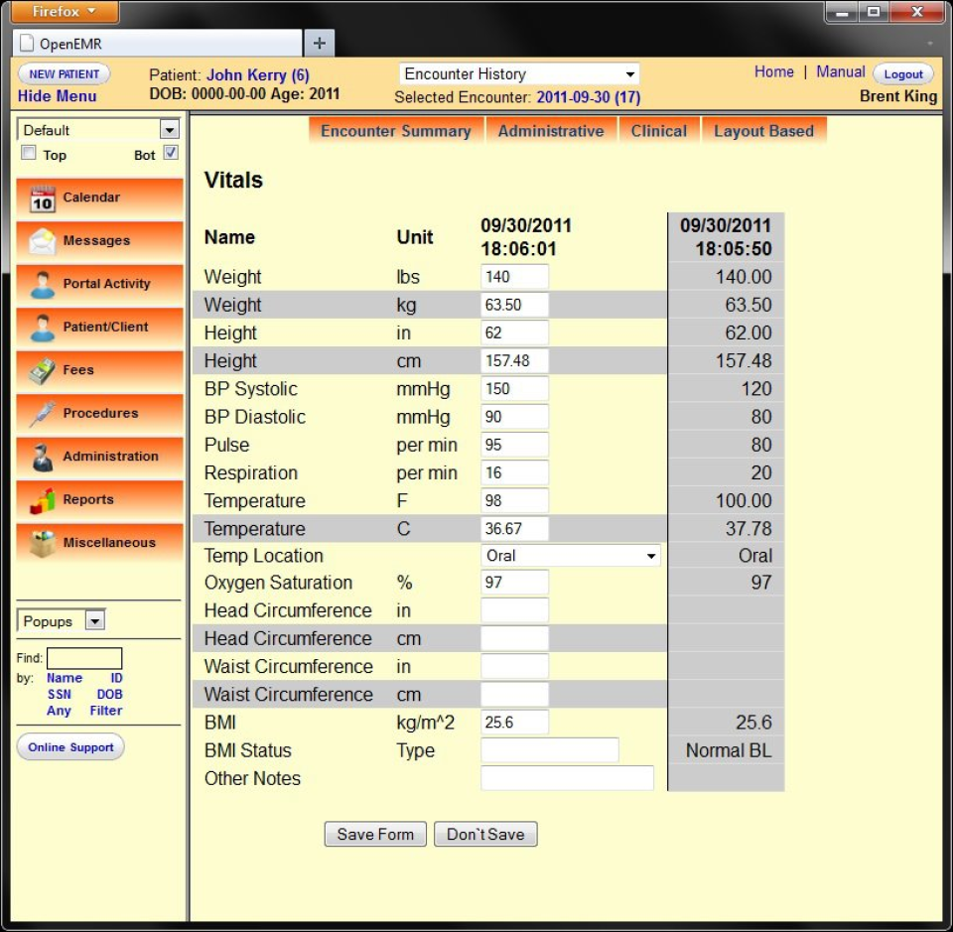The image size is (953, 932).
Task: Click the Weight kg input field
Action: point(514,305)
